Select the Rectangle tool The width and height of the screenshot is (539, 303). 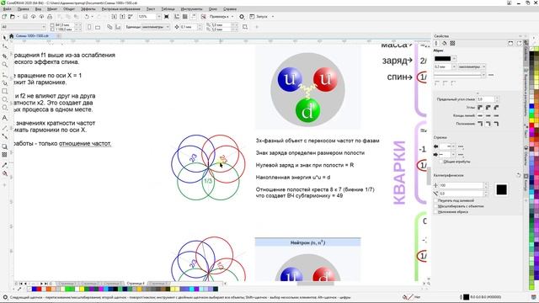pos(4,92)
